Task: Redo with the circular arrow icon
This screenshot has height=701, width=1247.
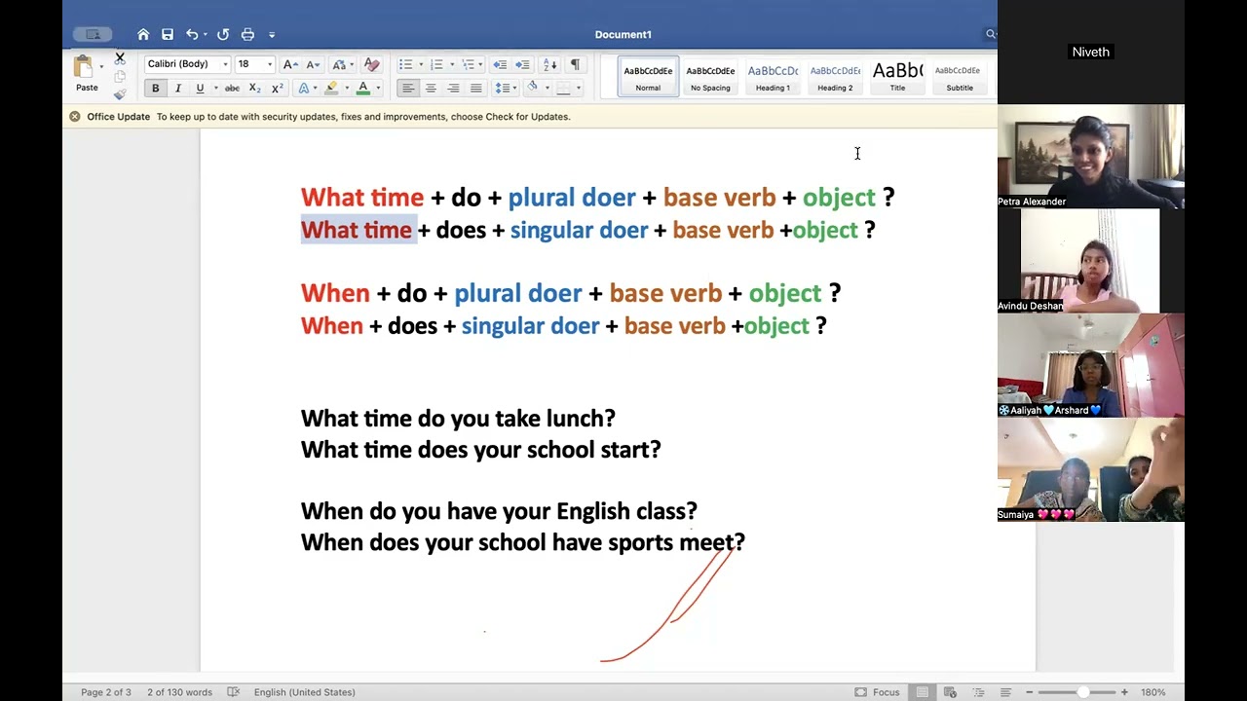Action: pyautogui.click(x=223, y=34)
